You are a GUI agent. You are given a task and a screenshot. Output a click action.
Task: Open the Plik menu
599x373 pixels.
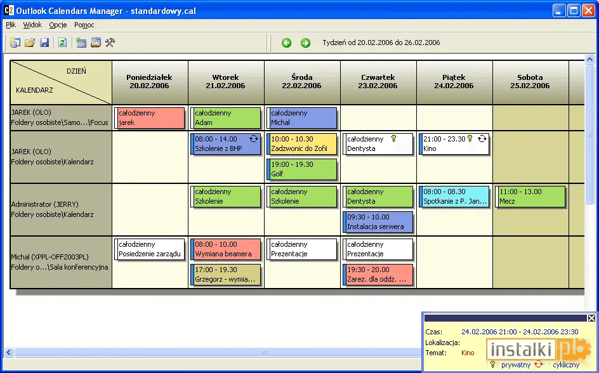11,25
